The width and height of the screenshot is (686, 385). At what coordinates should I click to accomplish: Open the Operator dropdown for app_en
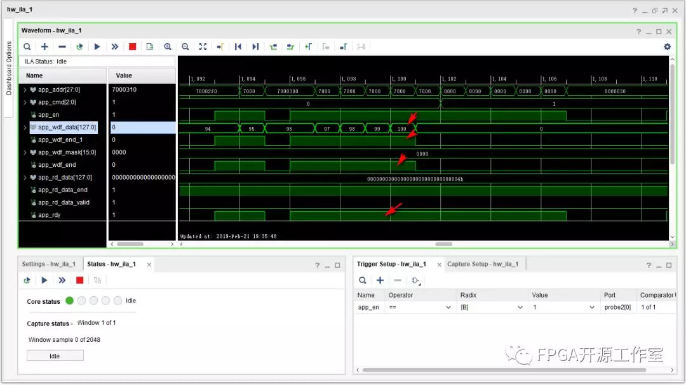click(448, 307)
